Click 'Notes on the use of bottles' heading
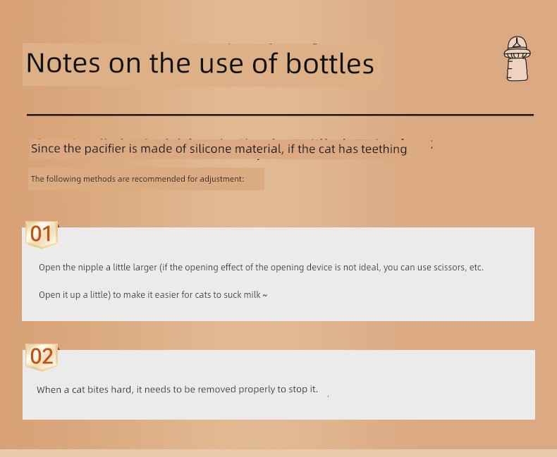Image resolution: width=557 pixels, height=457 pixels. (200, 63)
